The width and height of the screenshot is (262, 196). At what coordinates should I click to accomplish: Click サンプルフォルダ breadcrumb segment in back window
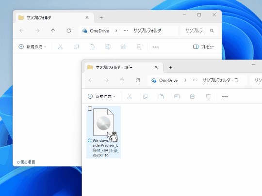coord(147,30)
